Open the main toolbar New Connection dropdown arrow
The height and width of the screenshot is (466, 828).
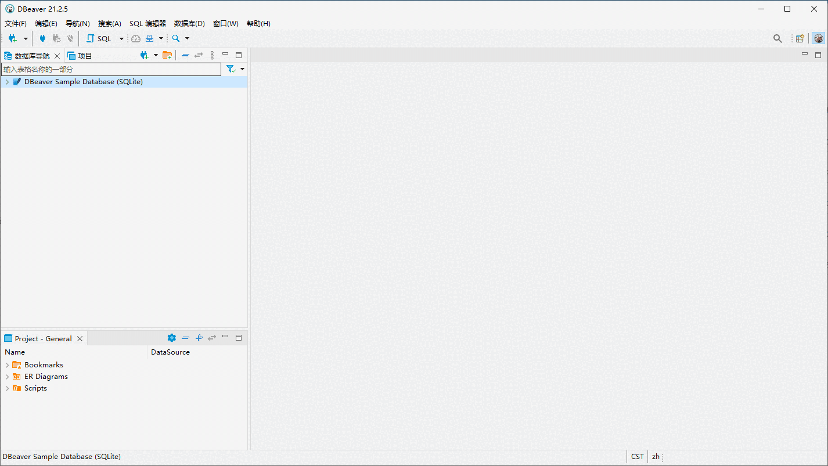[x=26, y=39]
